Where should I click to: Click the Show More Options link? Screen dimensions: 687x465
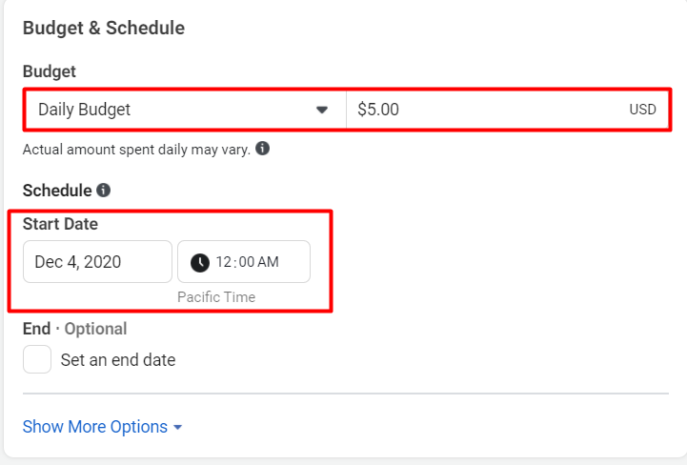point(95,427)
